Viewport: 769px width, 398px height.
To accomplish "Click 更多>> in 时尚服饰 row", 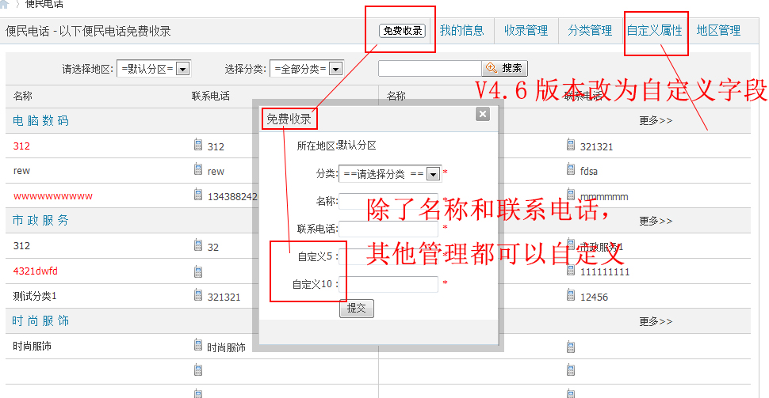I will [656, 321].
